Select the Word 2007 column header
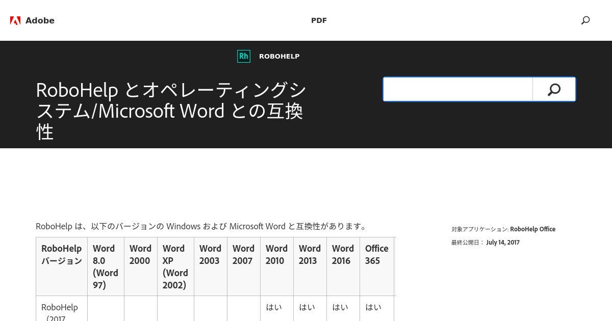 point(243,266)
